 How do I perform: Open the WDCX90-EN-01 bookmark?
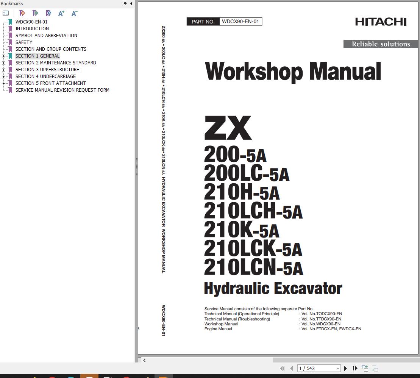tap(31, 22)
